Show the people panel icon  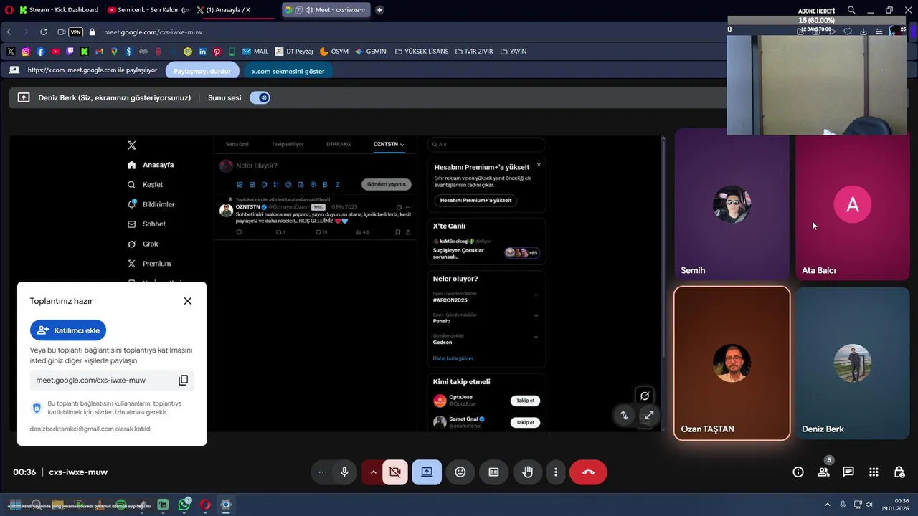(823, 472)
